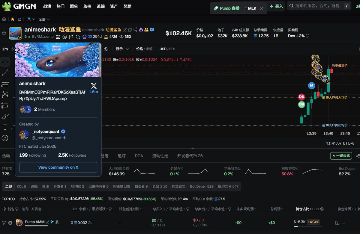Click the green DB marker on the chart

[301, 104]
